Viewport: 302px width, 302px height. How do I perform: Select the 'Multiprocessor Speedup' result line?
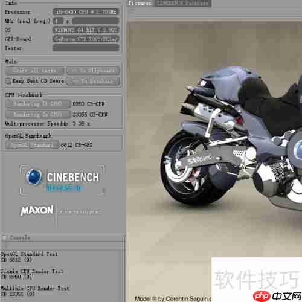[x=48, y=123]
